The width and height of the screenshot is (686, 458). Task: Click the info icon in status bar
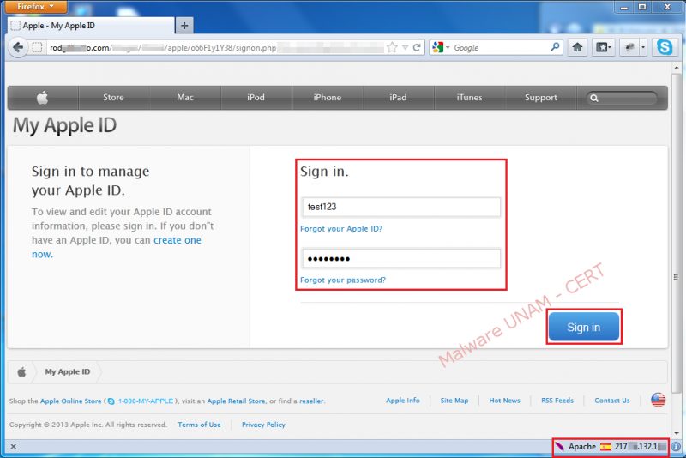pos(676,447)
